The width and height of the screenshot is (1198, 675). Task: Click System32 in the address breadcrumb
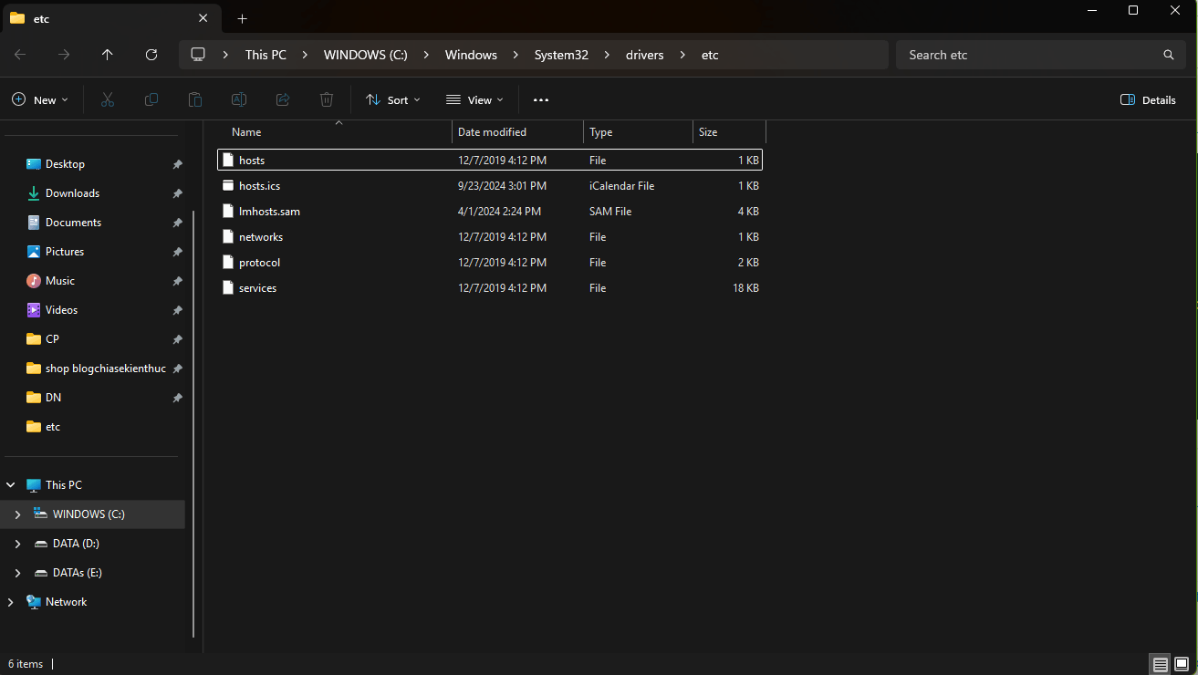pos(561,55)
